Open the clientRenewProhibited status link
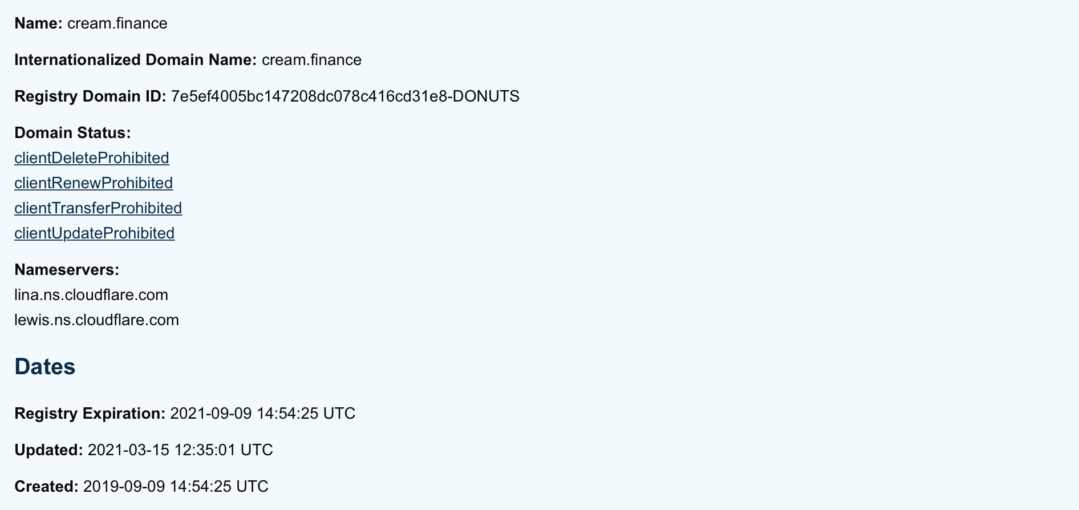Screen dimensions: 1079x510 94,183
